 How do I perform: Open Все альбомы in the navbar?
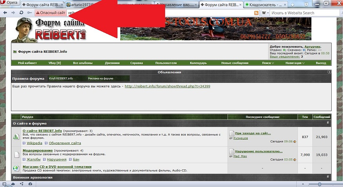tap(83, 63)
